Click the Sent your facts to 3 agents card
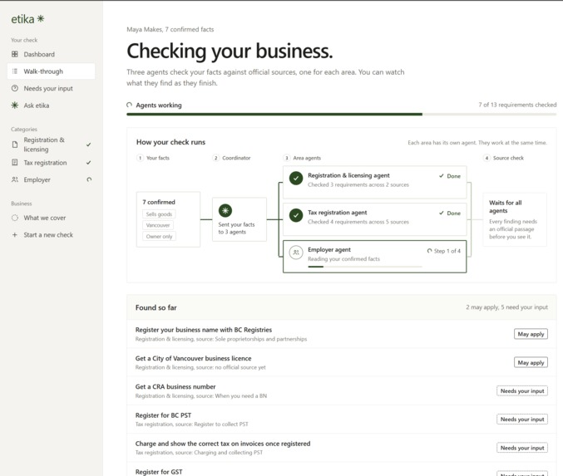 240,219
